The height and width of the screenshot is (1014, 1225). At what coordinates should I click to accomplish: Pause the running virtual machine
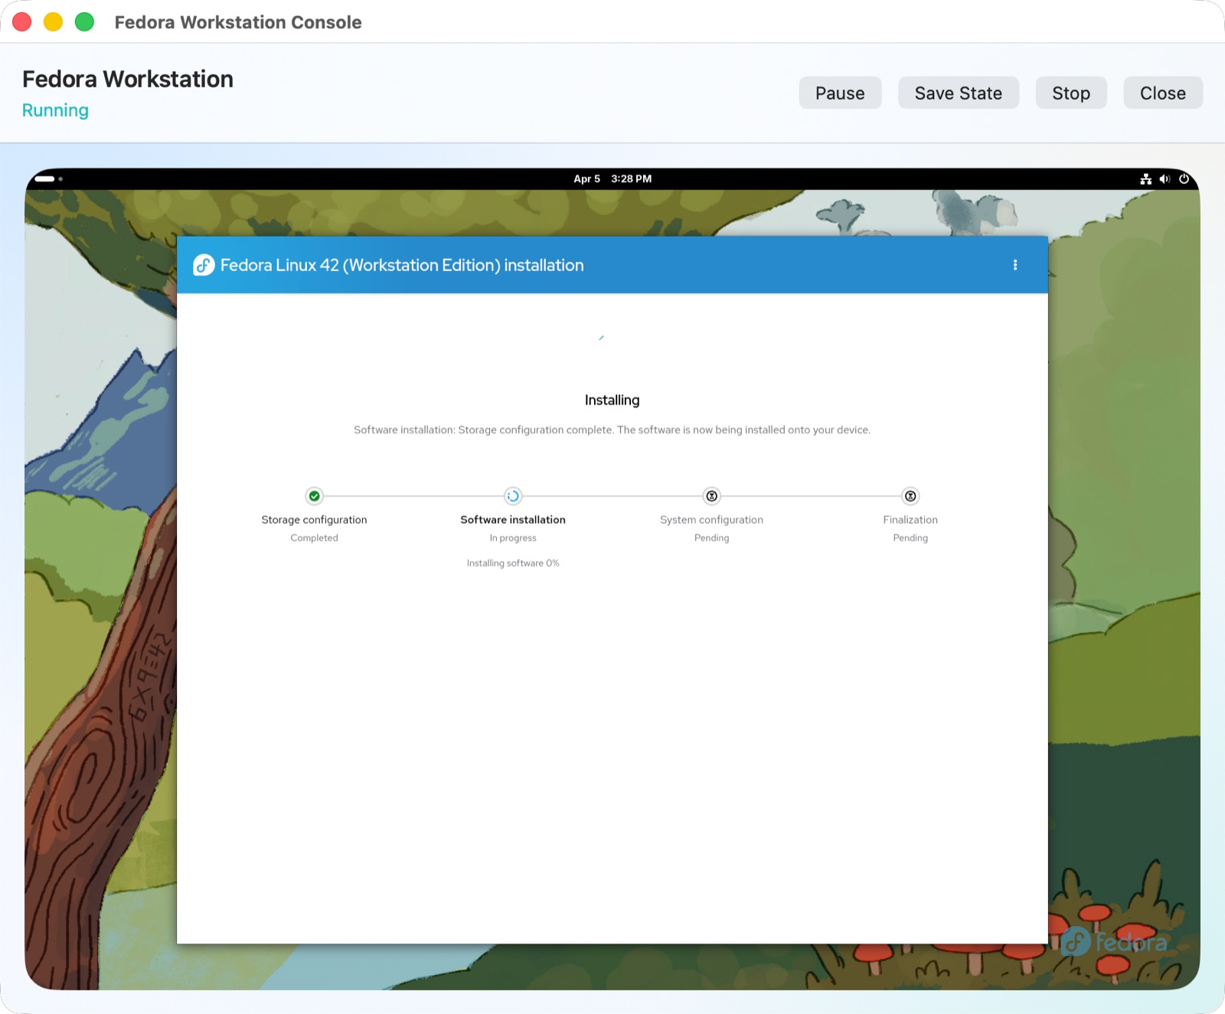(x=840, y=93)
